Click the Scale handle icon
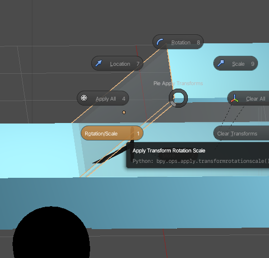The height and width of the screenshot is (258, 269). tap(221, 63)
